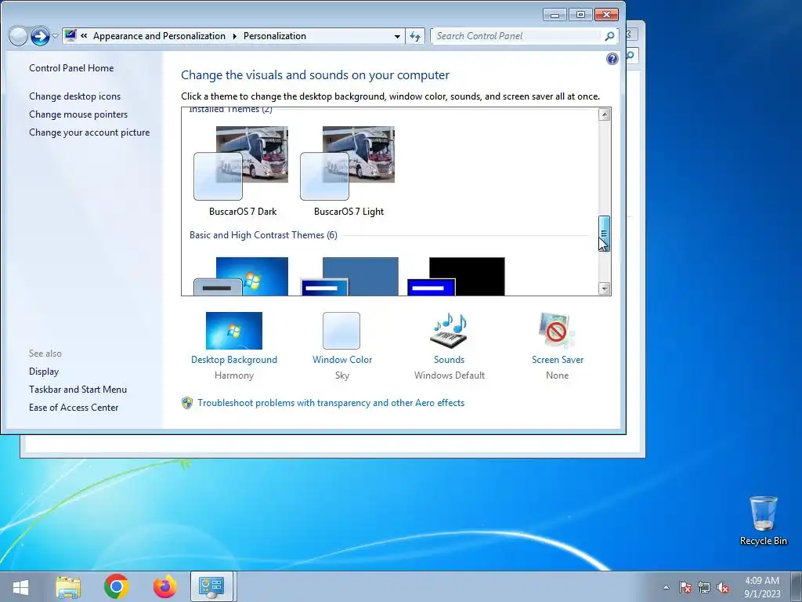Click the back navigation arrow button
This screenshot has height=602, width=802.
[18, 36]
